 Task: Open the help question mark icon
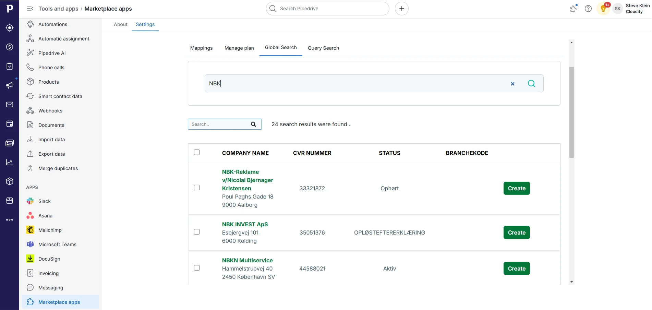tap(588, 9)
